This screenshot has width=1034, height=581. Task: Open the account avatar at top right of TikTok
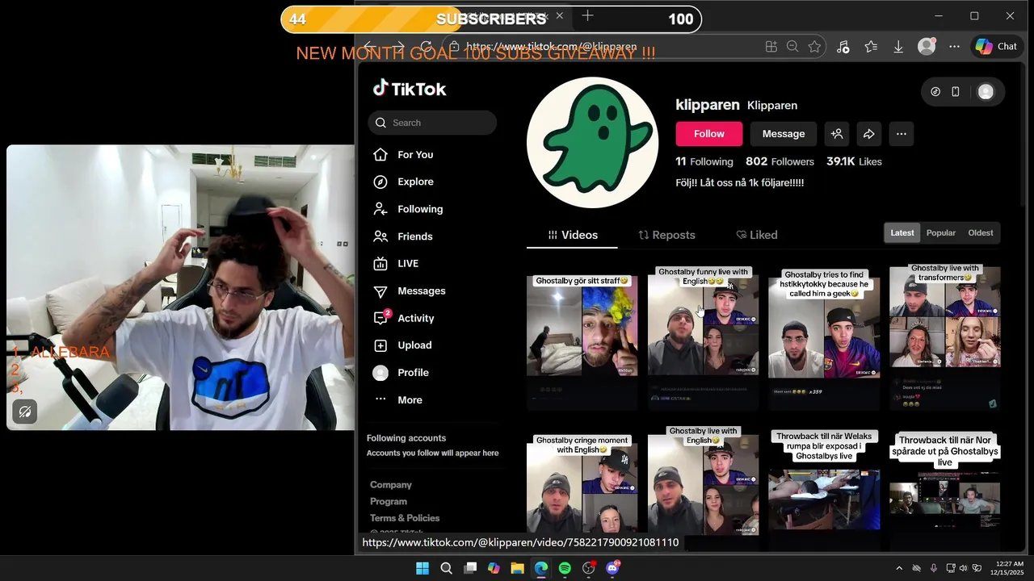click(986, 92)
